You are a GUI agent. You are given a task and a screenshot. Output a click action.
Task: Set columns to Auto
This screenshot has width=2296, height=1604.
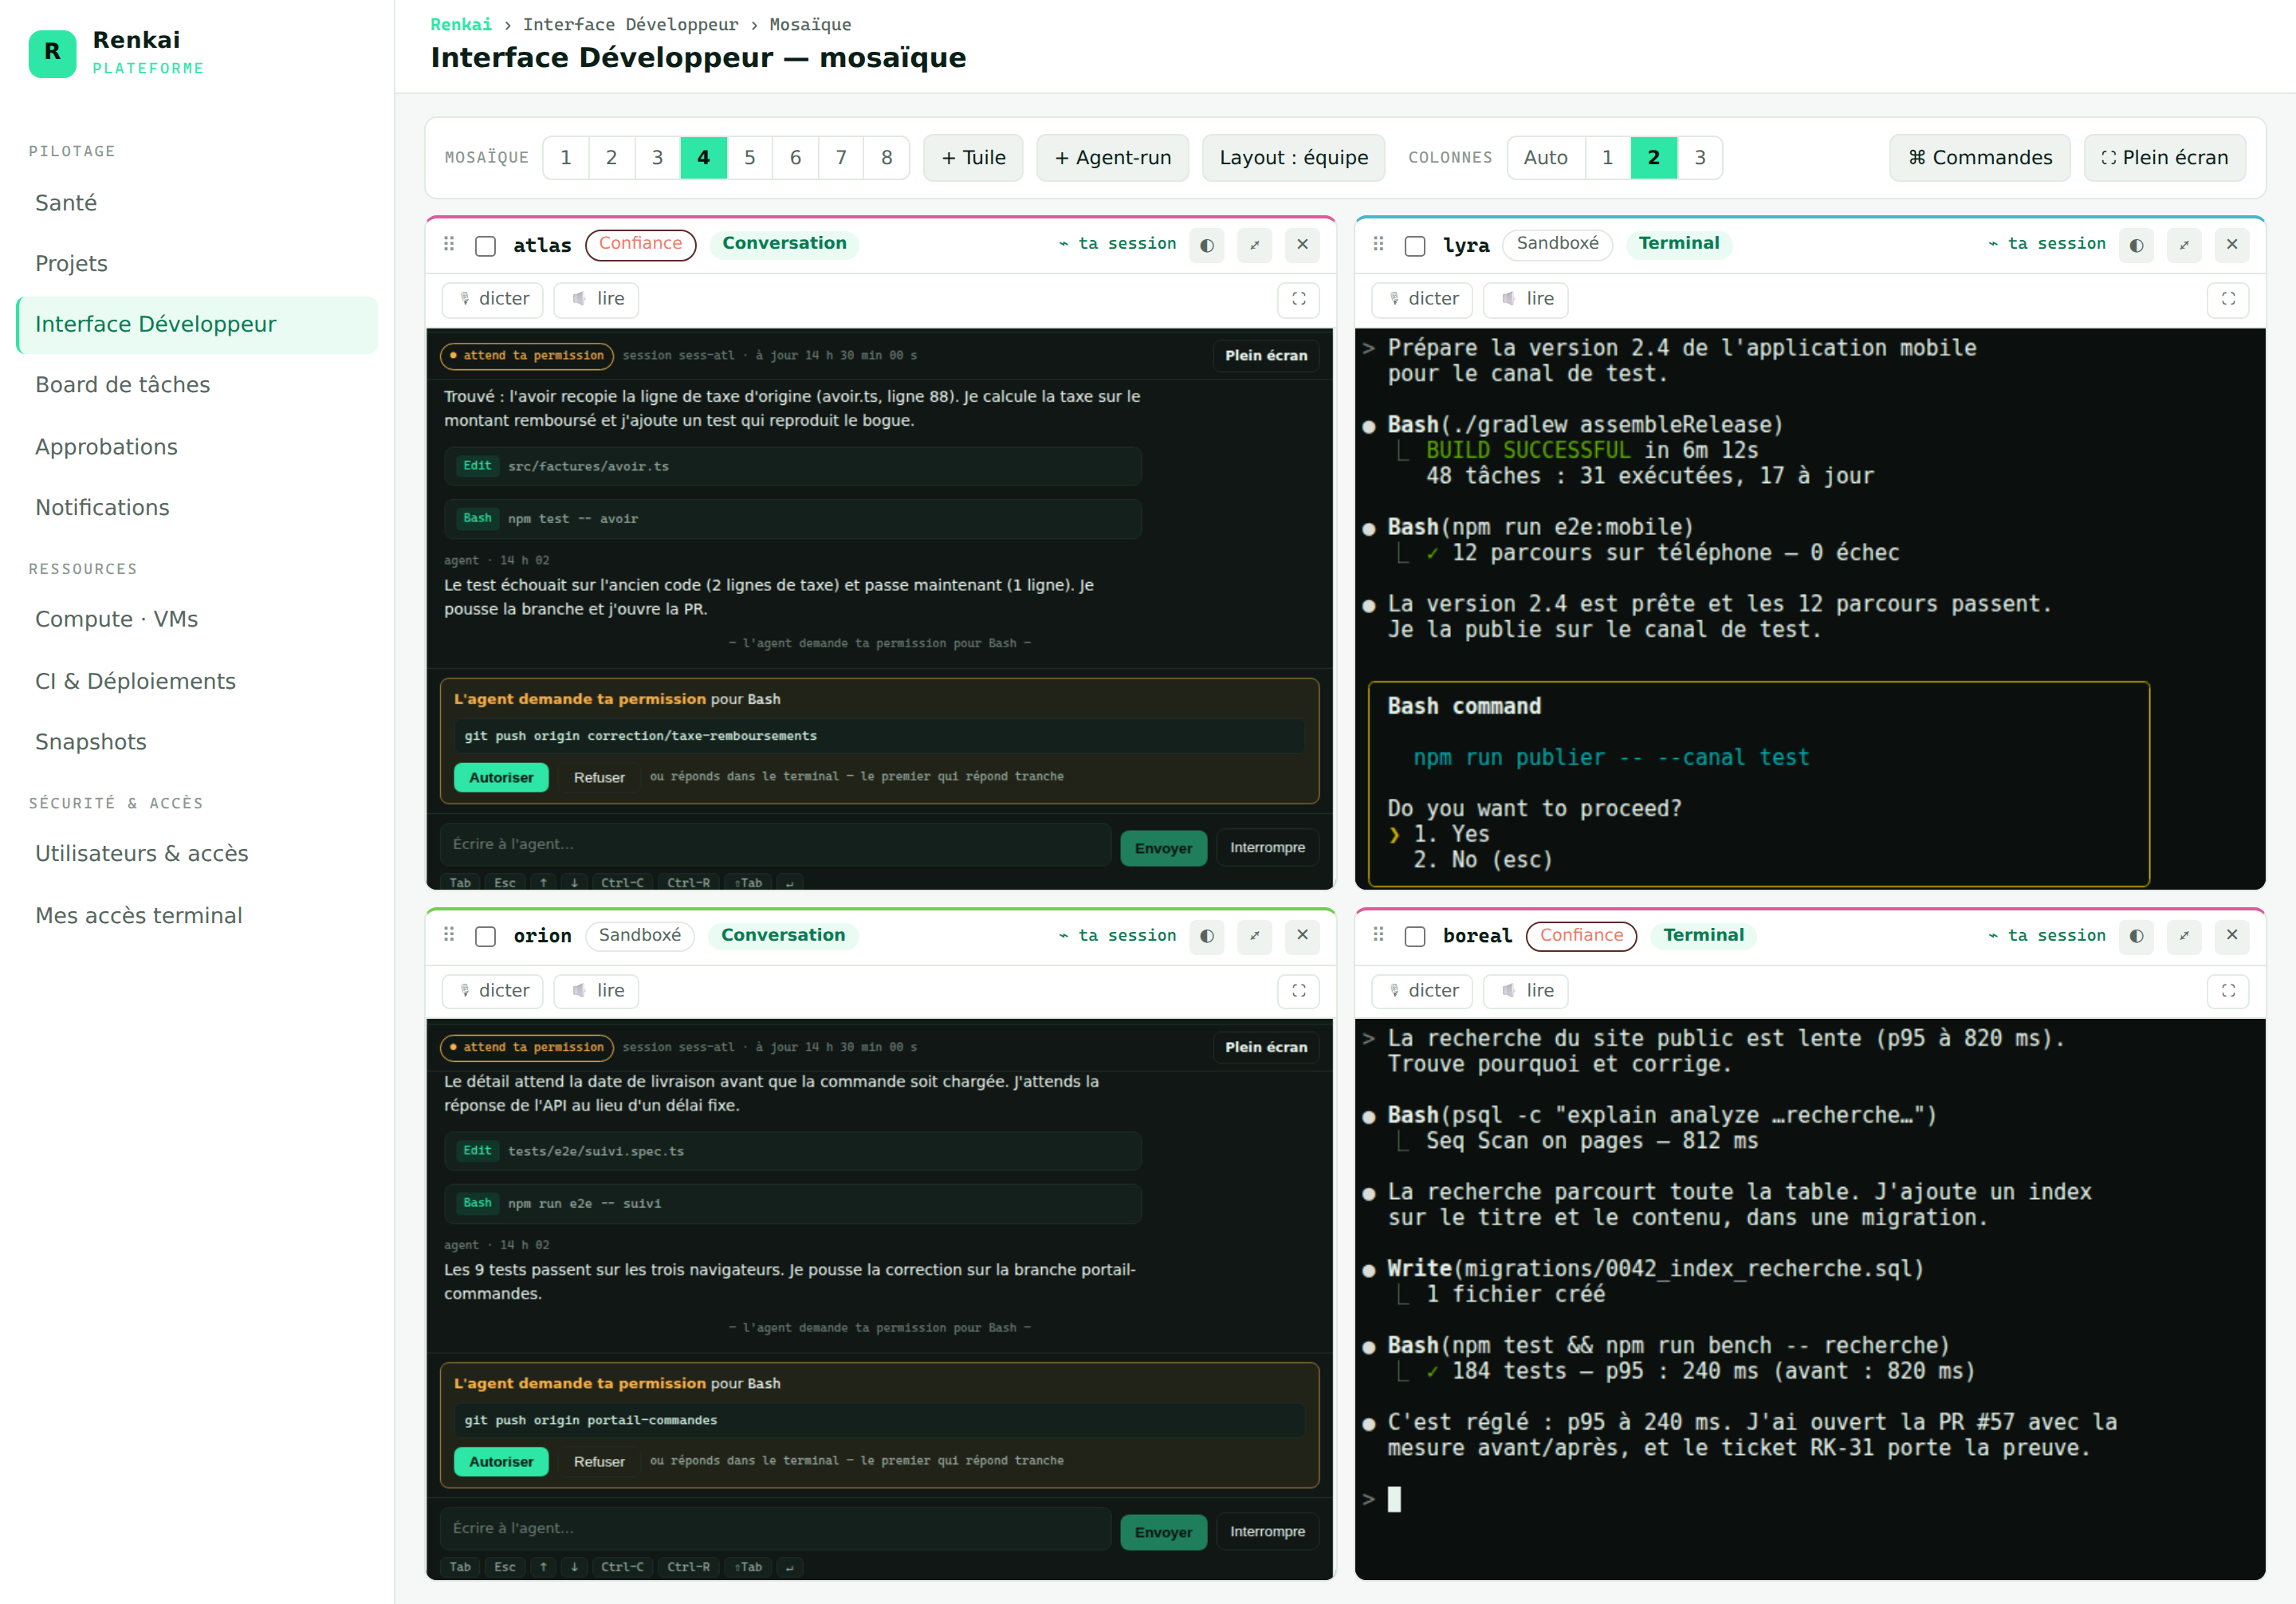click(1545, 158)
